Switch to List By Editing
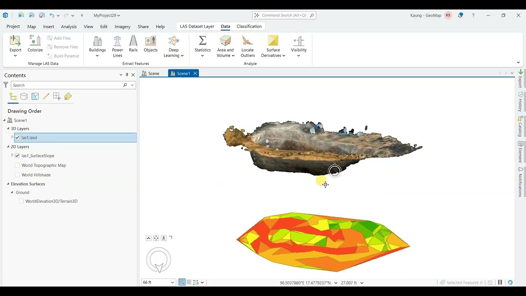The width and height of the screenshot is (526, 296). 46,97
